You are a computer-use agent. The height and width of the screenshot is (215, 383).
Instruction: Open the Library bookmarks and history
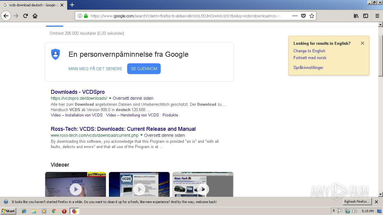356,16
